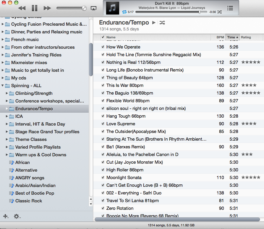The height and width of the screenshot is (229, 264).
Task: Skip back to the previous track
Action: pyautogui.click(x=22, y=8)
